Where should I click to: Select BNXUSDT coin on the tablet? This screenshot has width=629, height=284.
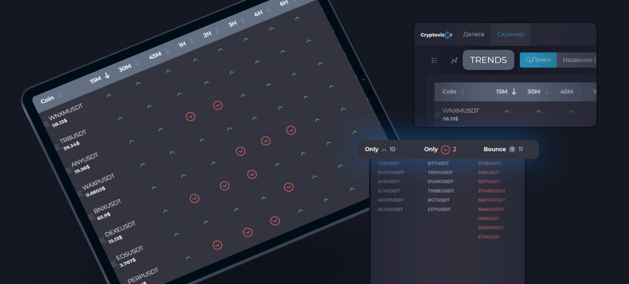click(x=107, y=205)
